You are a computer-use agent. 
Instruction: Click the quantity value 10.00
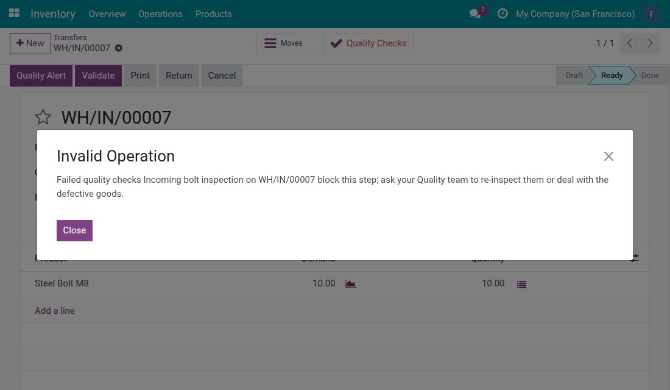pyautogui.click(x=493, y=283)
